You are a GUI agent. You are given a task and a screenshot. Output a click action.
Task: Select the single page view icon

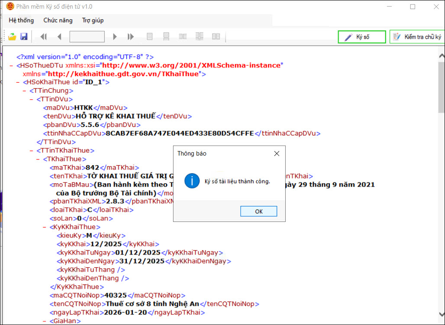(x=150, y=37)
